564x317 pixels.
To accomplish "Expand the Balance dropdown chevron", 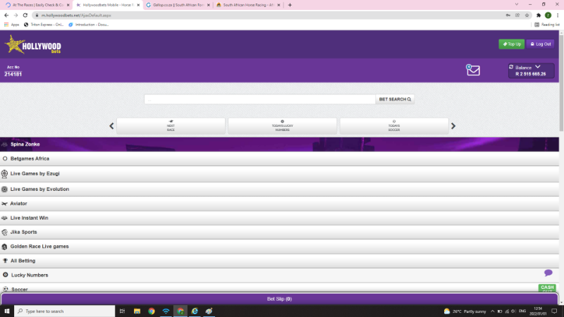I will (538, 67).
